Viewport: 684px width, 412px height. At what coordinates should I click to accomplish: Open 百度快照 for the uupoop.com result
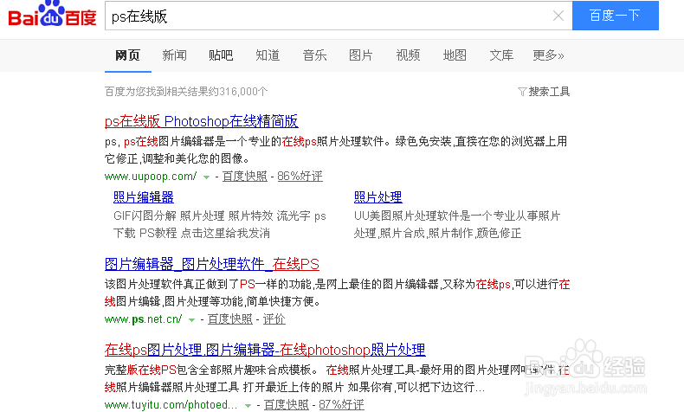[245, 176]
